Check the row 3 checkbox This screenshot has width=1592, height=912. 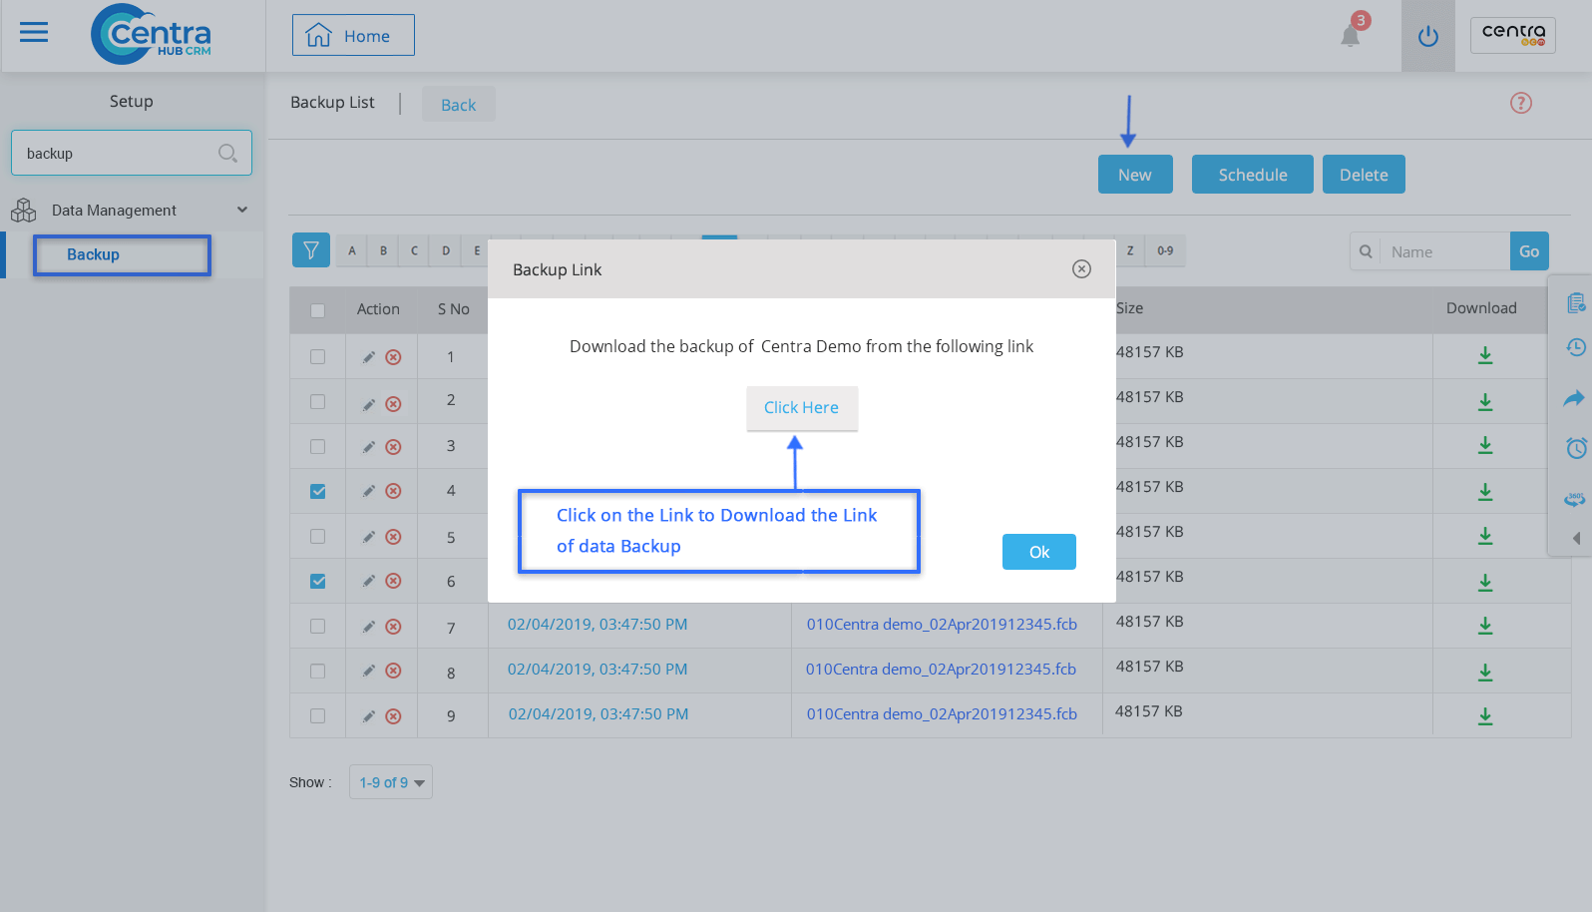pyautogui.click(x=317, y=446)
